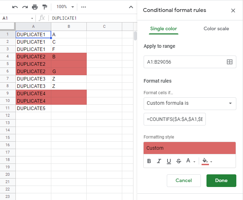Toggle italic in formatting style
243x200 pixels.
tap(159, 161)
